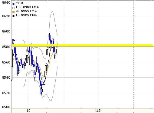Click the yellow horizontal level line near 8580
Screen dimensions: 154x113
83,46
